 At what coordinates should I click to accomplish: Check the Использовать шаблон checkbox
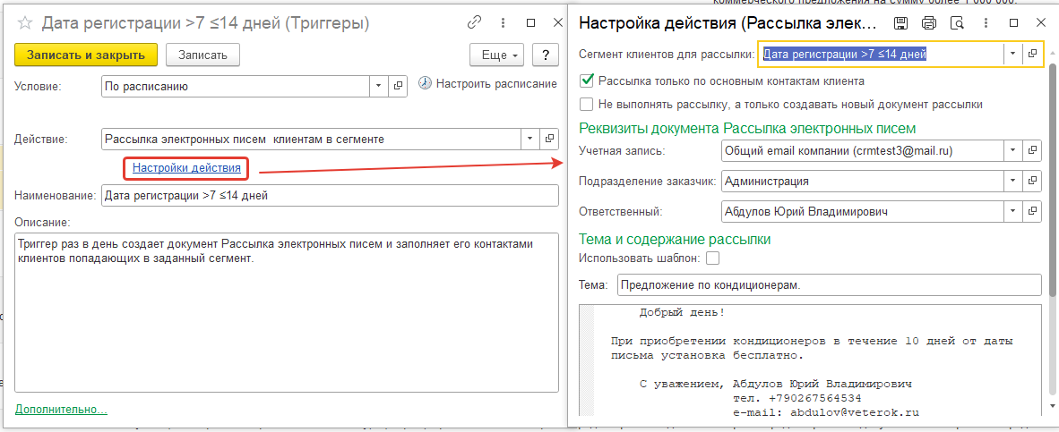713,258
